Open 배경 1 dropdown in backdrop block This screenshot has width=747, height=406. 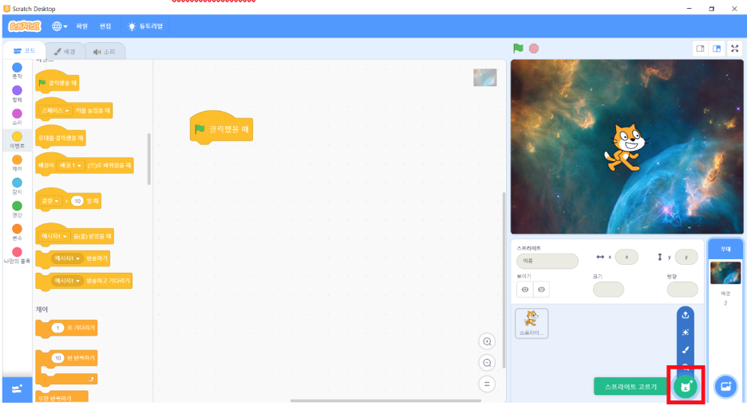point(70,165)
